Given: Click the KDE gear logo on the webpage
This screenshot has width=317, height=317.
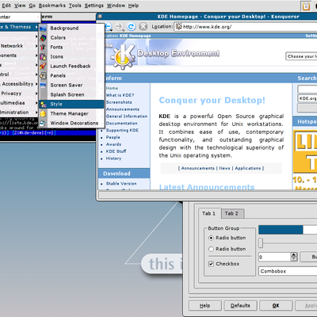Looking at the screenshot, I should (x=124, y=56).
